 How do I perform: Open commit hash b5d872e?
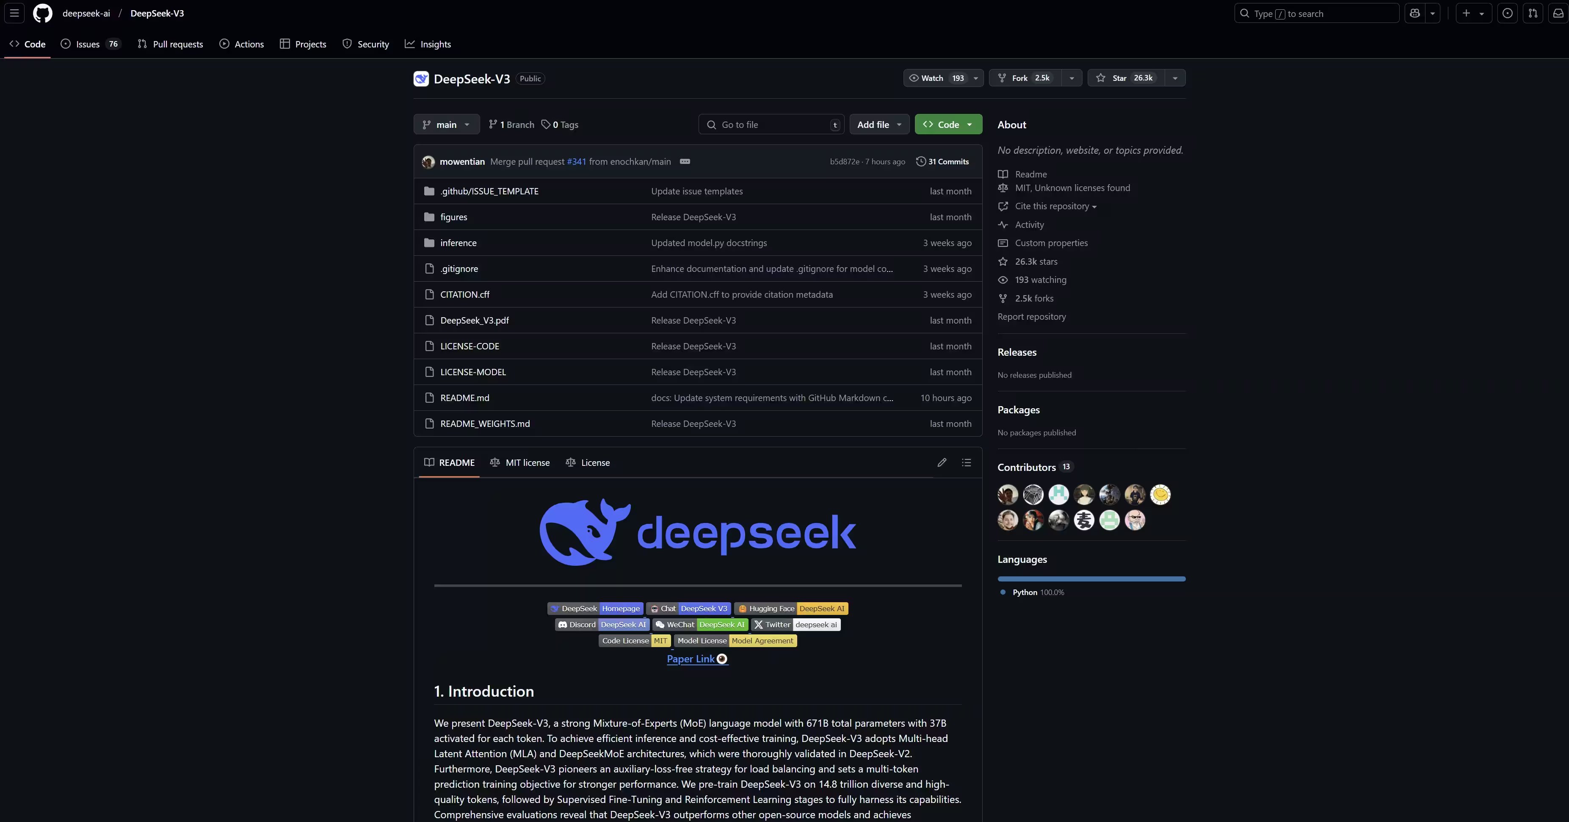pyautogui.click(x=844, y=161)
